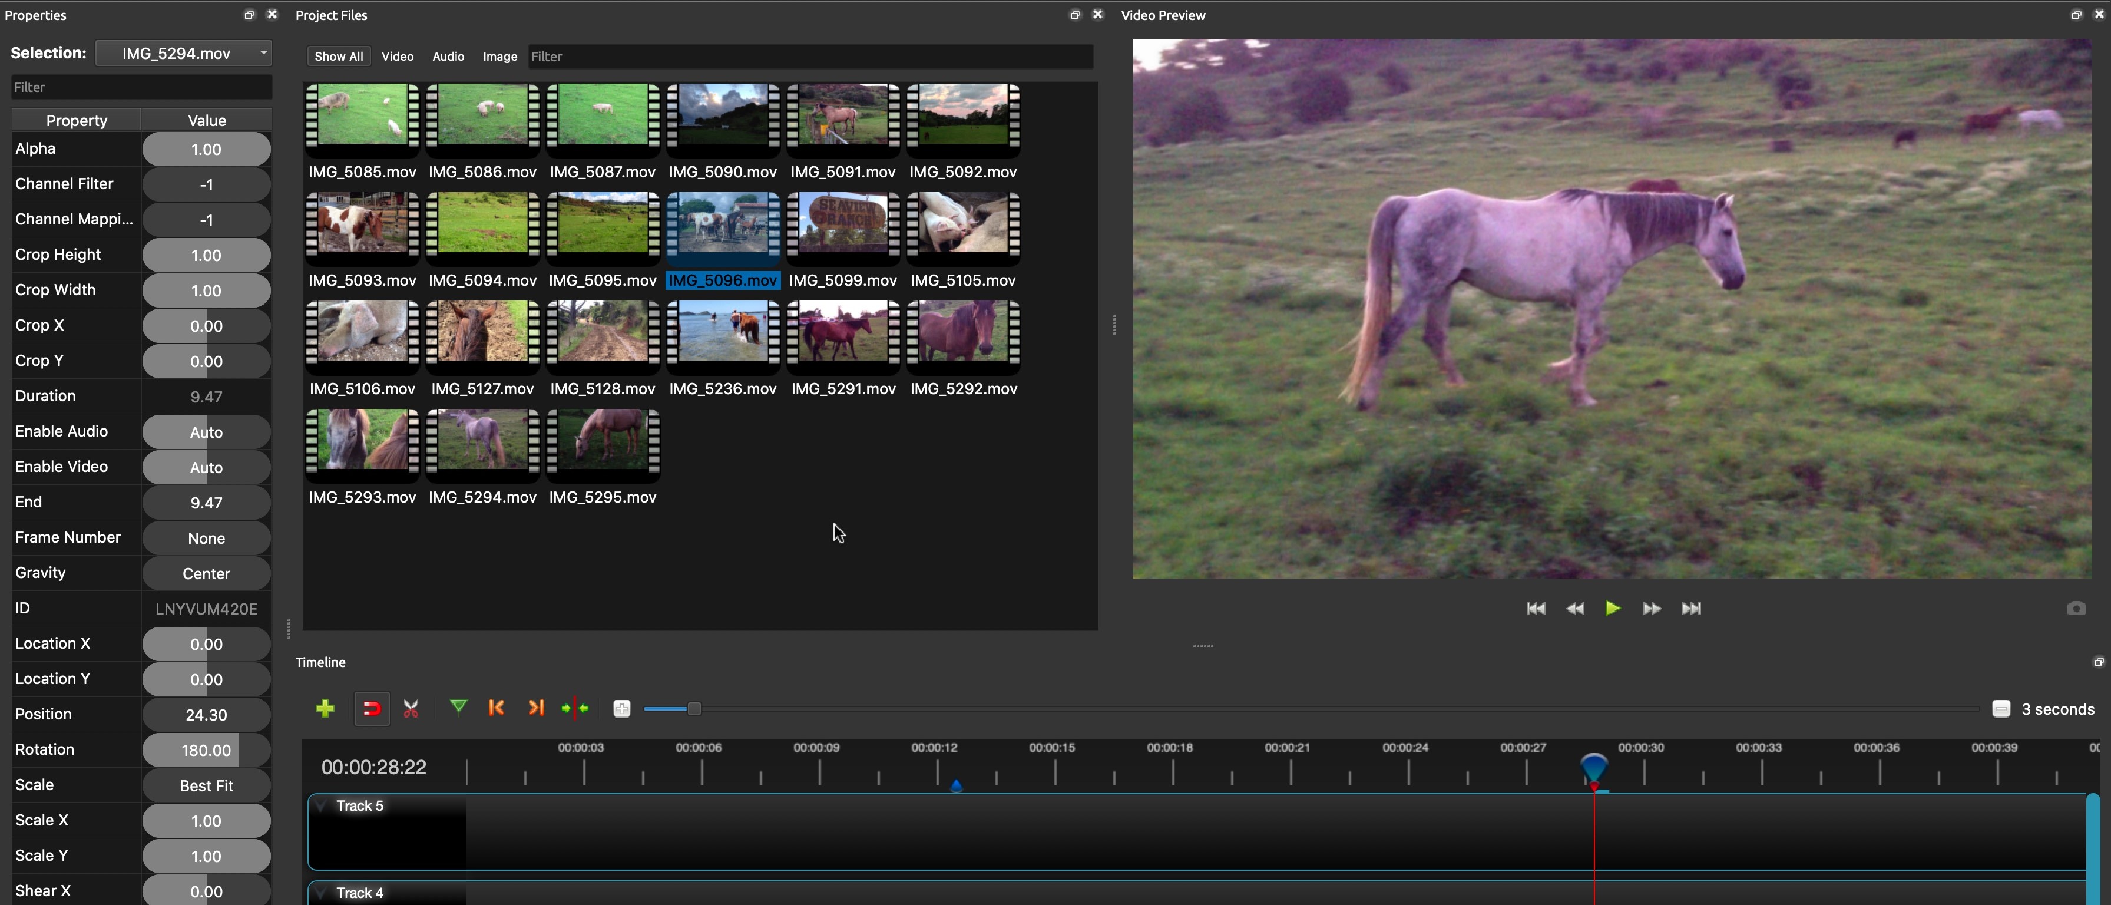The height and width of the screenshot is (905, 2111).
Task: Select the Audio tab in Project Files
Action: click(447, 55)
